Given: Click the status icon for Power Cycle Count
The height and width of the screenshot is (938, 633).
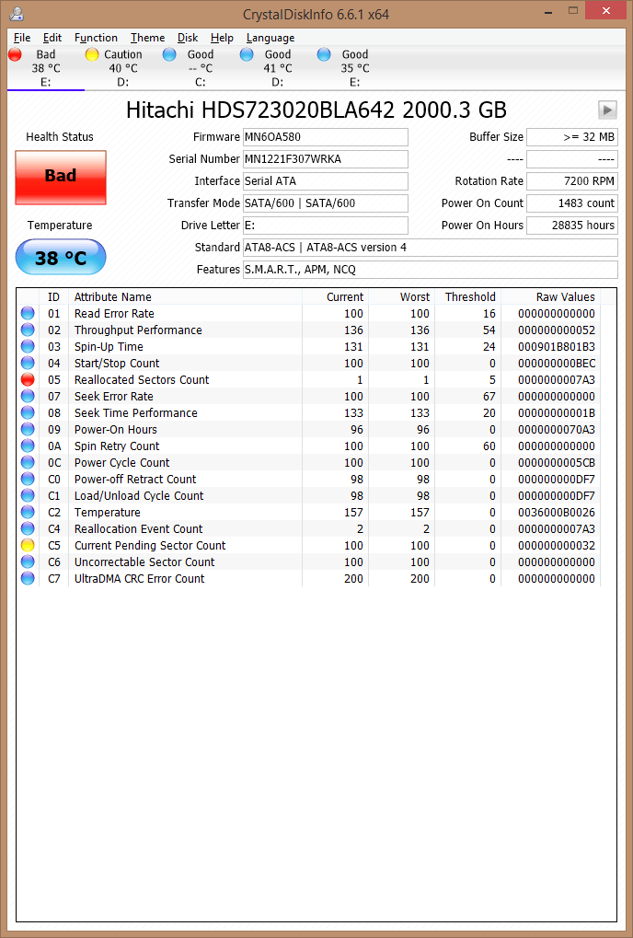Looking at the screenshot, I should 28,462.
